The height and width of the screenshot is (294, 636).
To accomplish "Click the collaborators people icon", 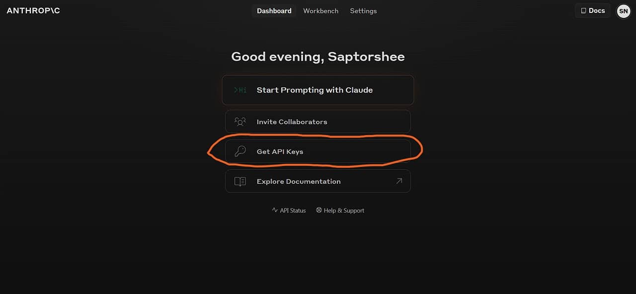I will click(240, 121).
